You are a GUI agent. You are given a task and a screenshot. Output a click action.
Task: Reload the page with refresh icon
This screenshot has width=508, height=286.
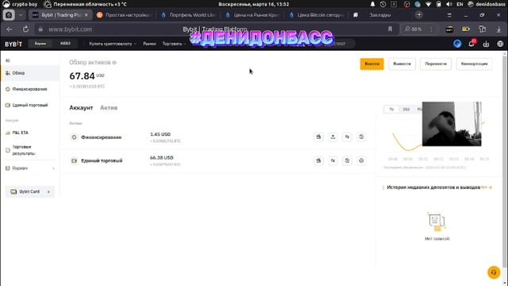[x=25, y=29]
